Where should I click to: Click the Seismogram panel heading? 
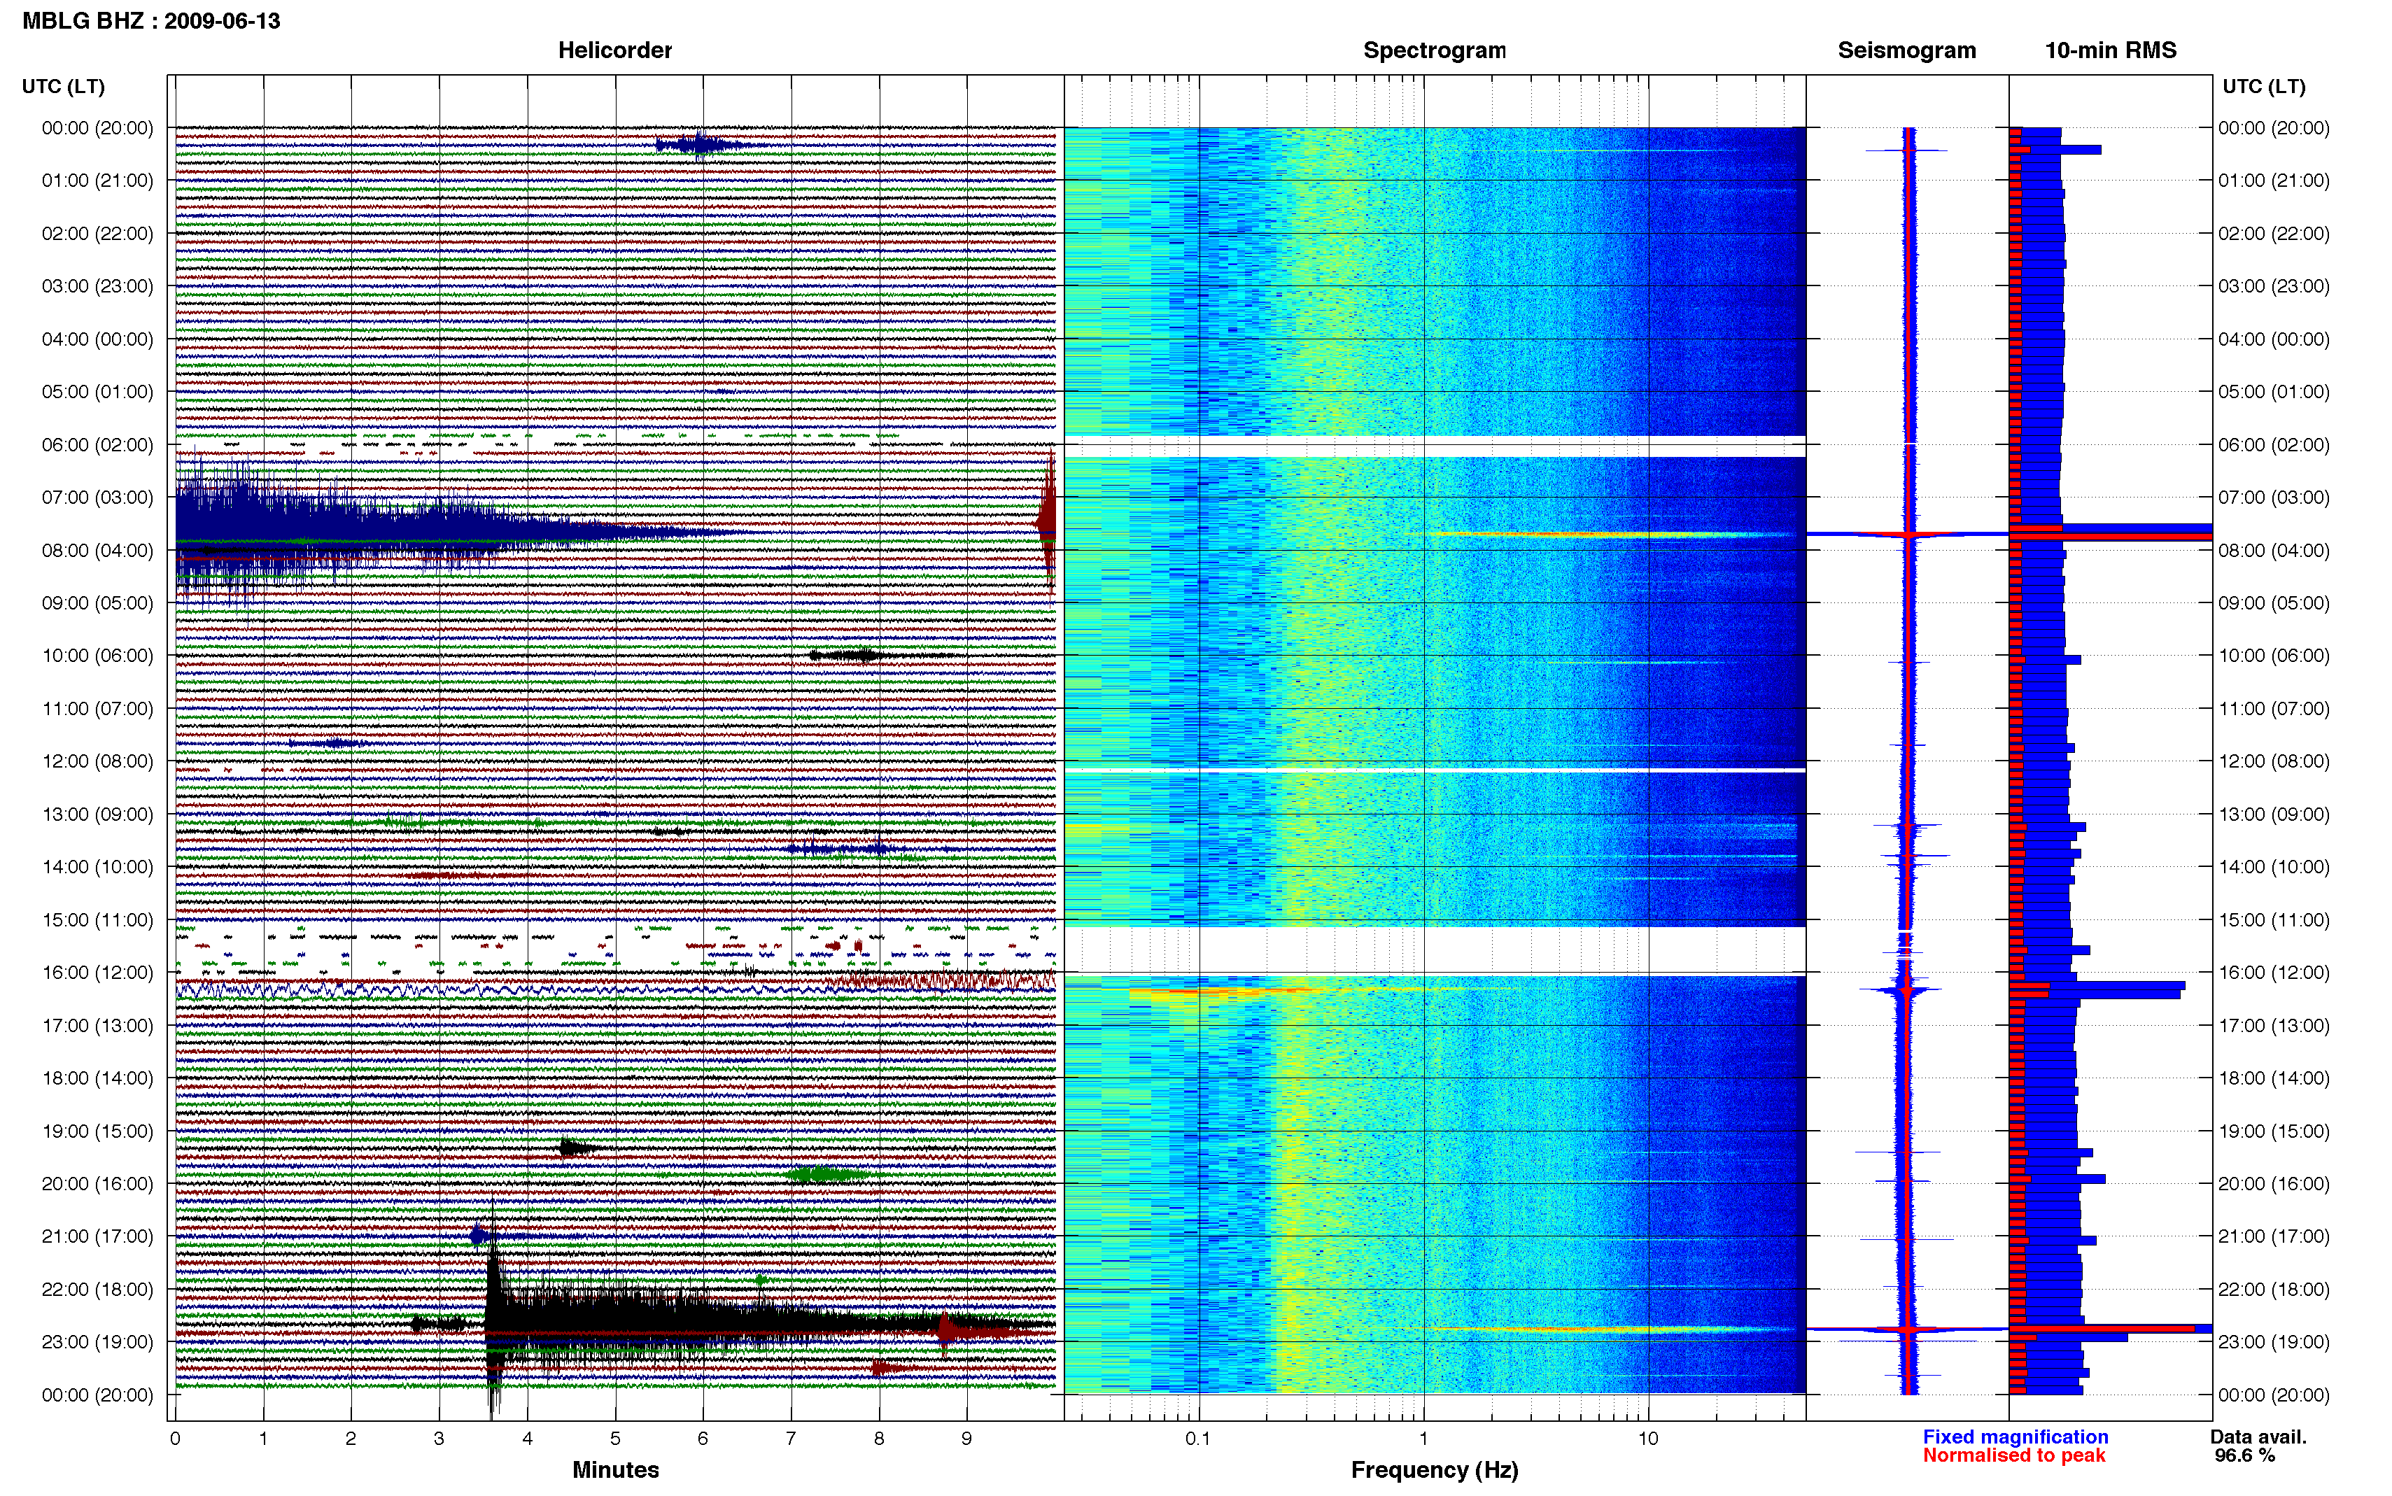coord(1906,50)
